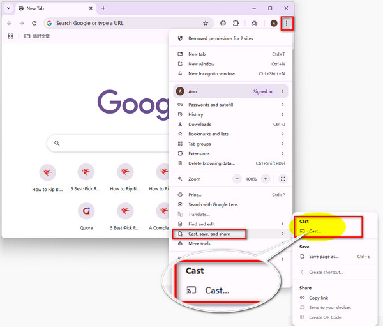Select New tab menu item
Screen dimensions: 383x327
231,54
